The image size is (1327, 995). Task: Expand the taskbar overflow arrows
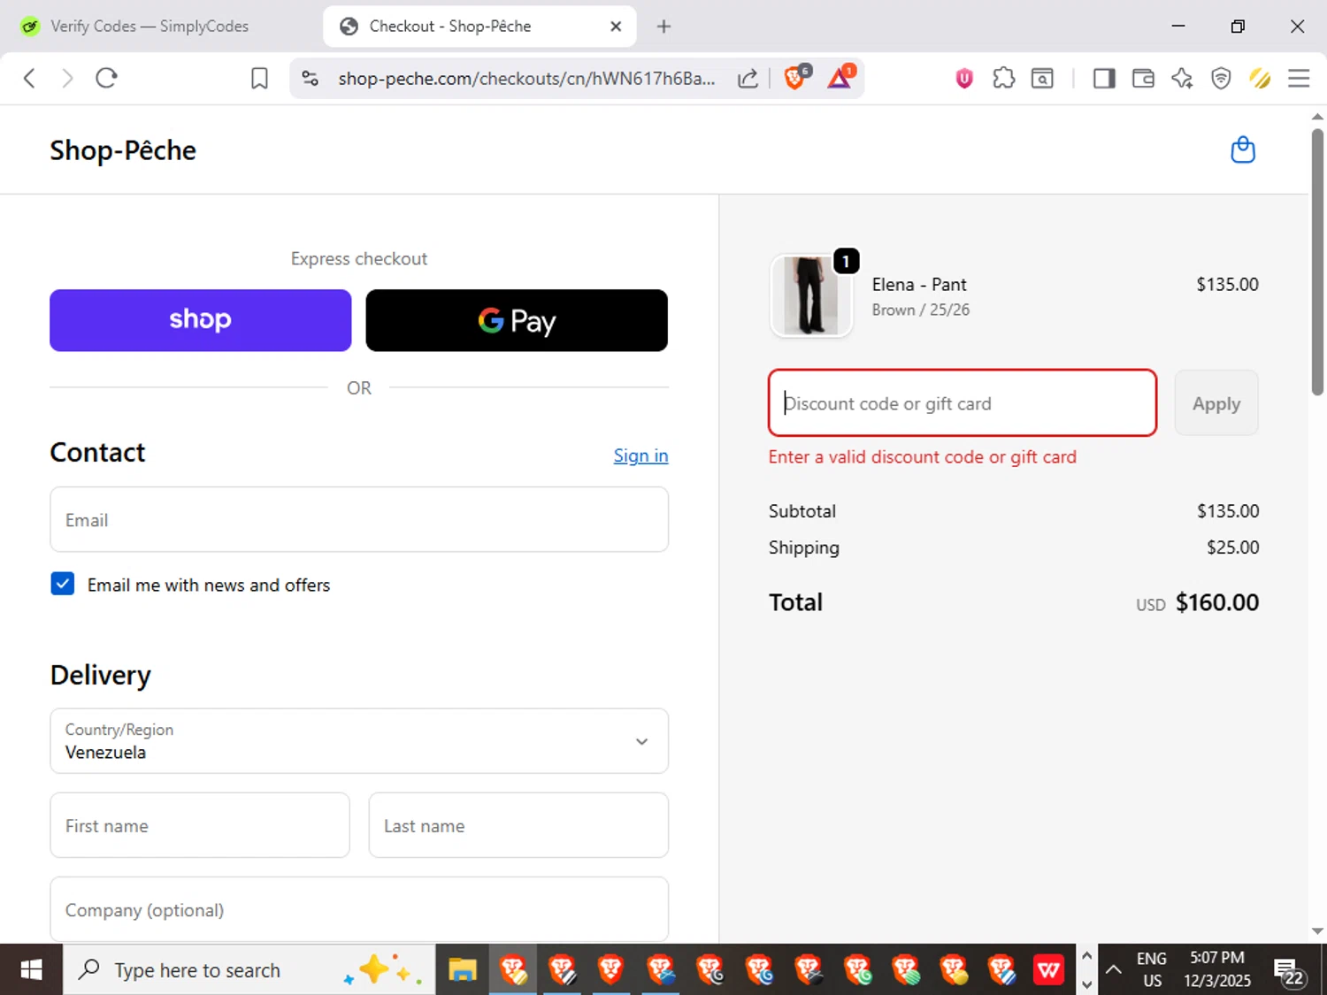click(1086, 970)
